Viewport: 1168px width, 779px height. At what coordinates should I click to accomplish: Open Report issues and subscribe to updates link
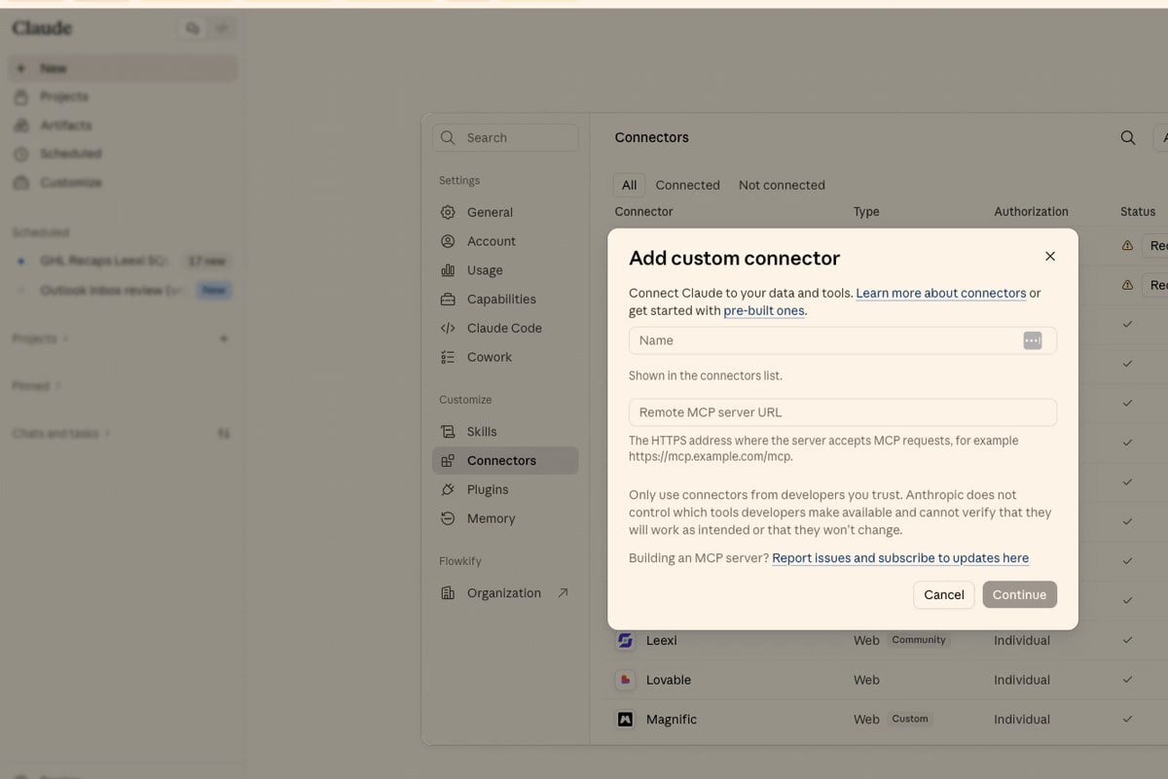click(x=900, y=558)
